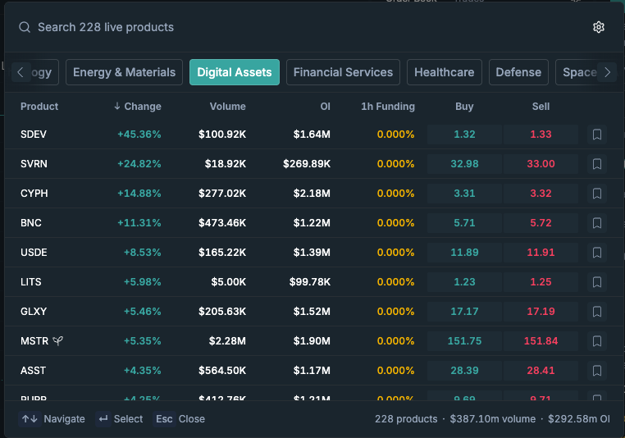Bookmark the MSTR product
This screenshot has height=438, width=625.
pyautogui.click(x=596, y=340)
